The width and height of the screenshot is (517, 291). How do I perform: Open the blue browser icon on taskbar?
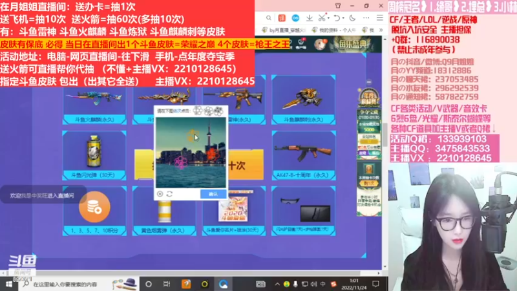click(x=223, y=284)
